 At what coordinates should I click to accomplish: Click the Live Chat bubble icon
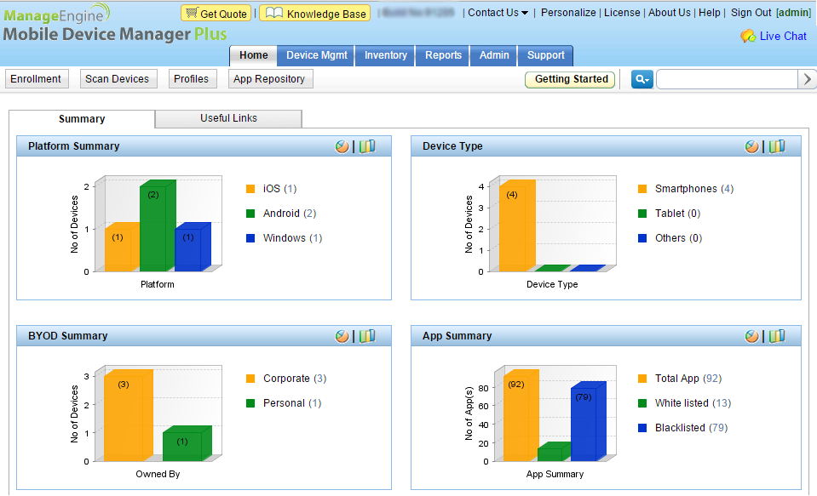tap(748, 36)
